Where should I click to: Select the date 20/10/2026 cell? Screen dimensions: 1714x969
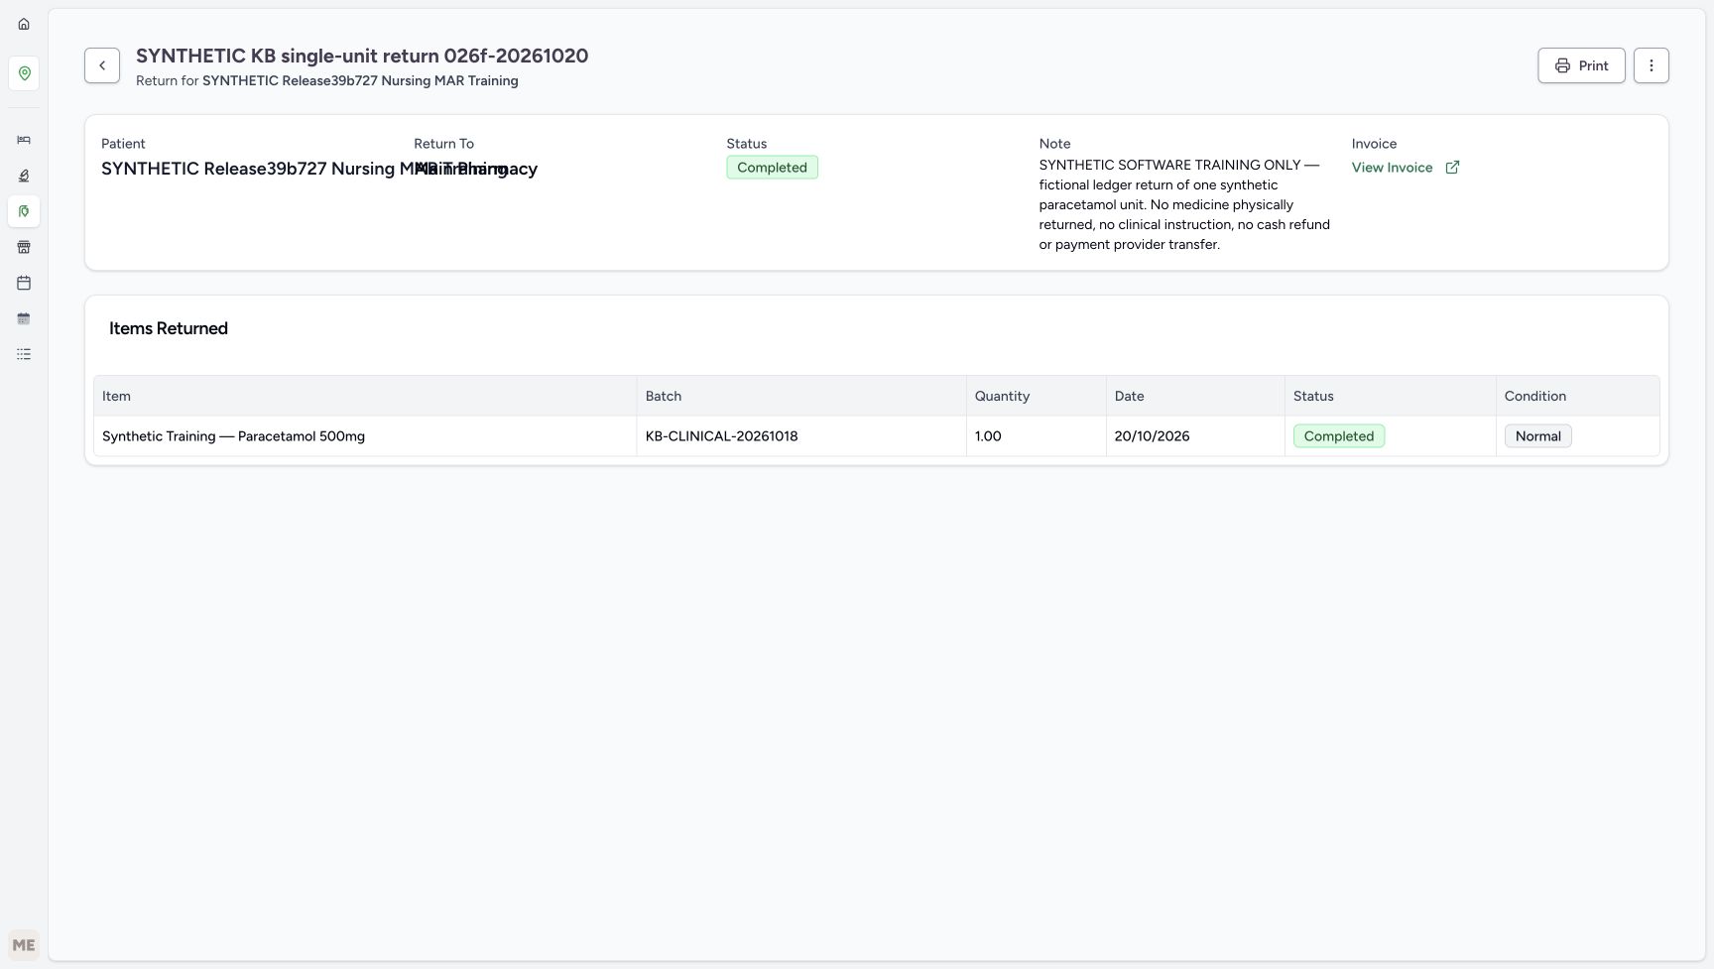pos(1195,436)
